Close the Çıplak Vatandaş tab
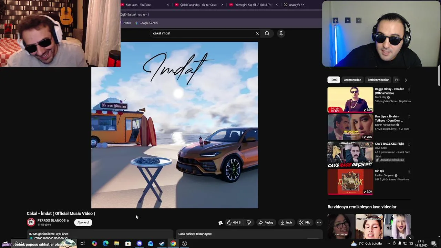 tap(222, 5)
